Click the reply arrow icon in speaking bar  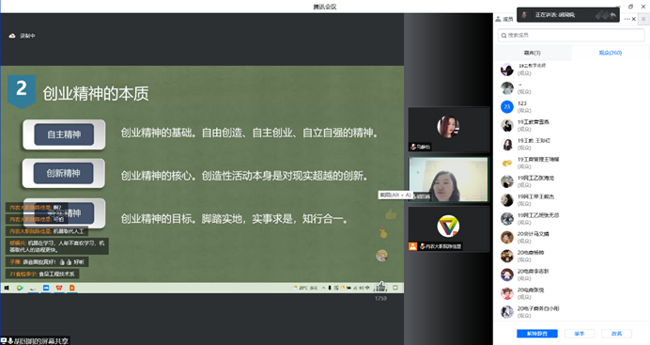point(613,15)
